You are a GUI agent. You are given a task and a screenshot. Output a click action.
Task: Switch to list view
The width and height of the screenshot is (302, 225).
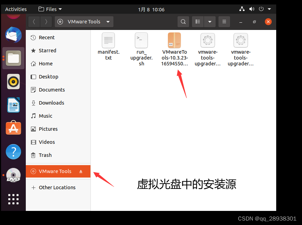pyautogui.click(x=197, y=21)
